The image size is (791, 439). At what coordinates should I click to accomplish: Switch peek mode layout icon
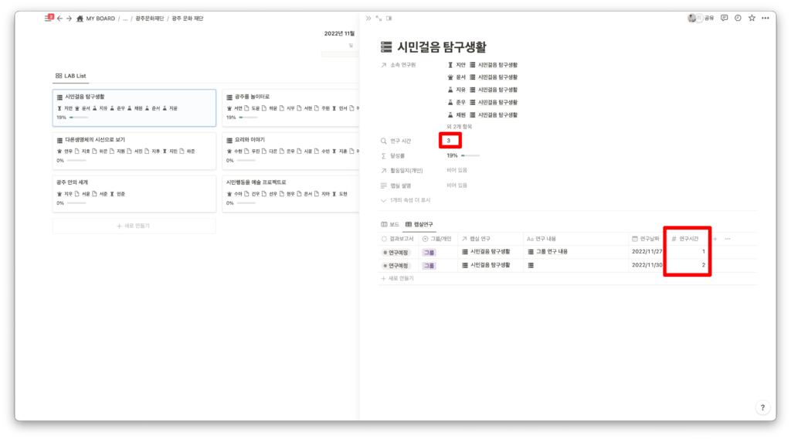pyautogui.click(x=389, y=19)
